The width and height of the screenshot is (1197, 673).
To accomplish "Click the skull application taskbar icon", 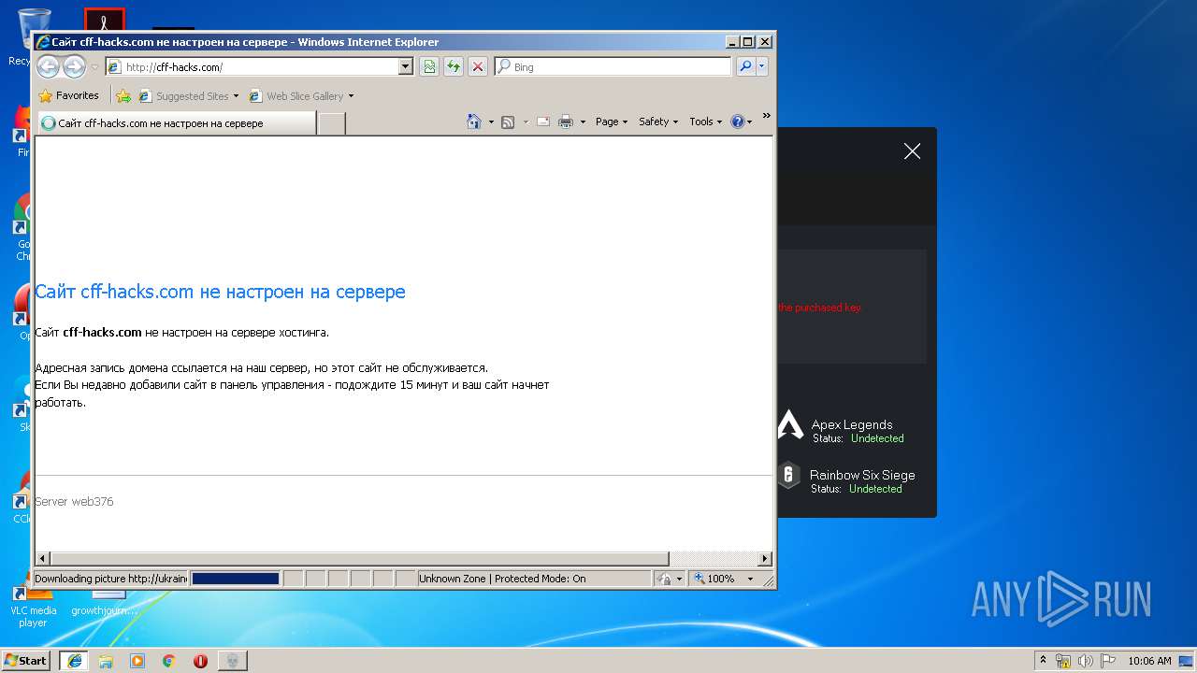I will 232,660.
